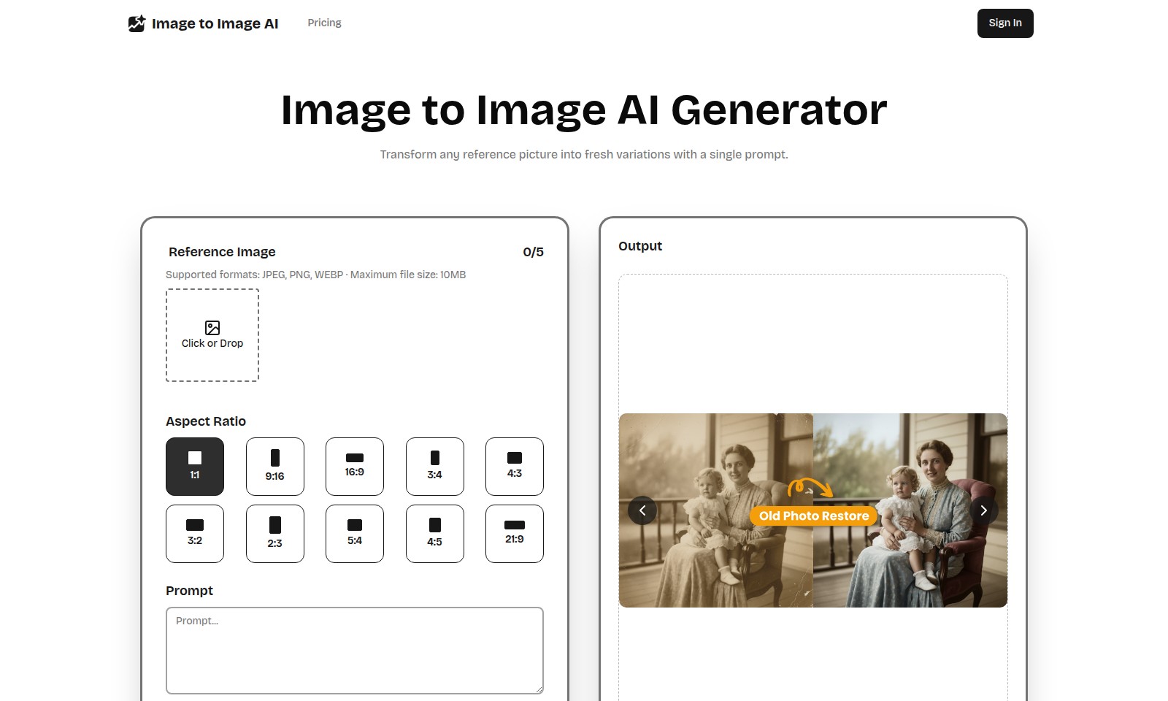Open the Pricing page
1168x701 pixels.
click(x=324, y=23)
